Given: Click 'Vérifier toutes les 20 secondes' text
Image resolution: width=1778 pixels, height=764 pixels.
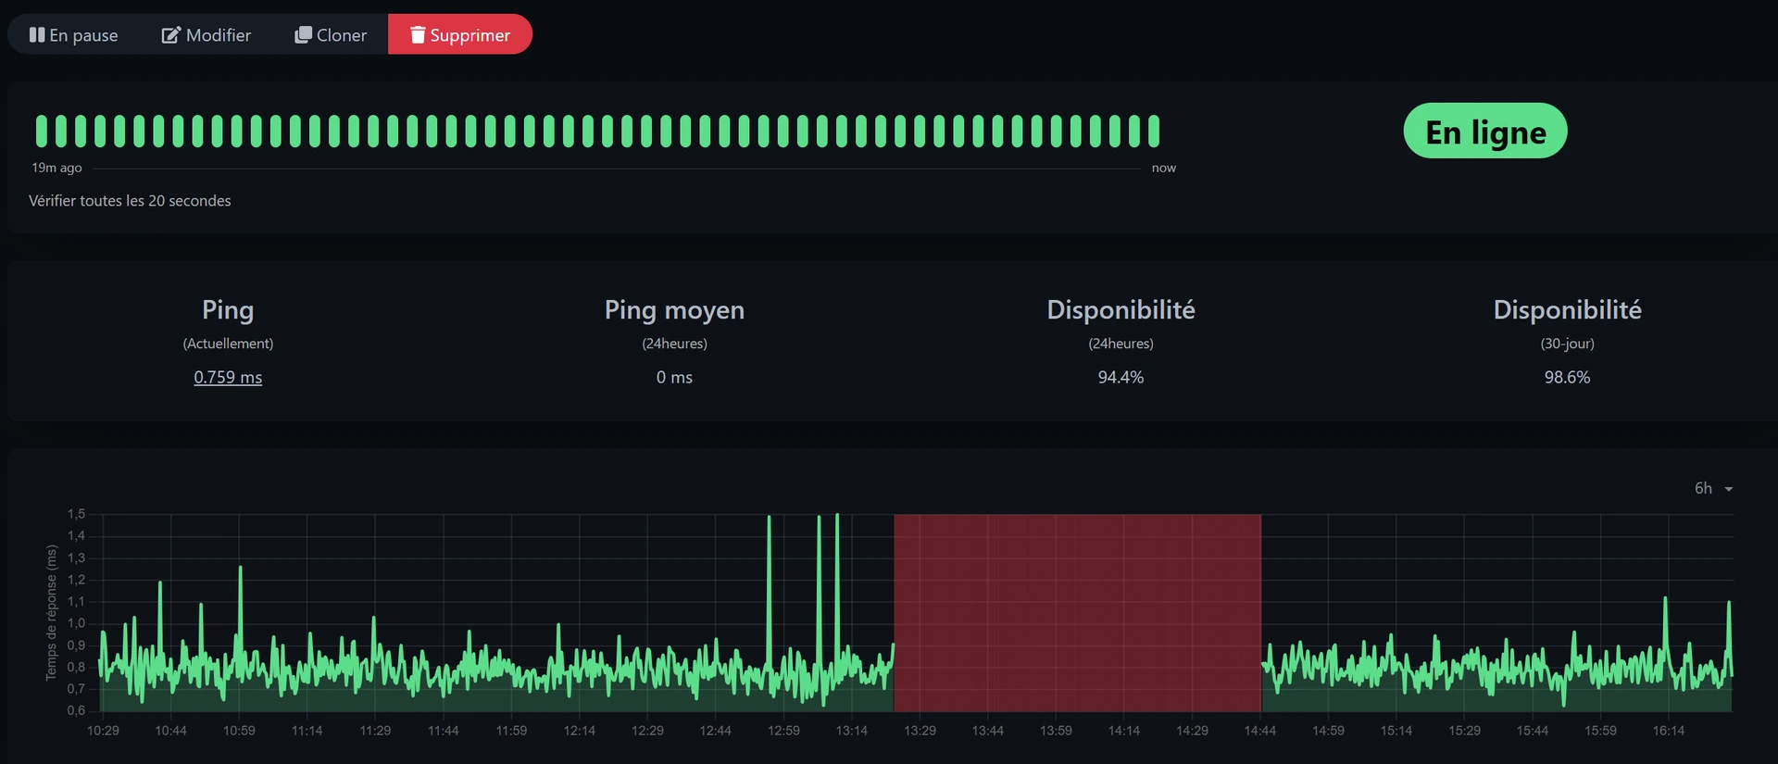Looking at the screenshot, I should (130, 201).
